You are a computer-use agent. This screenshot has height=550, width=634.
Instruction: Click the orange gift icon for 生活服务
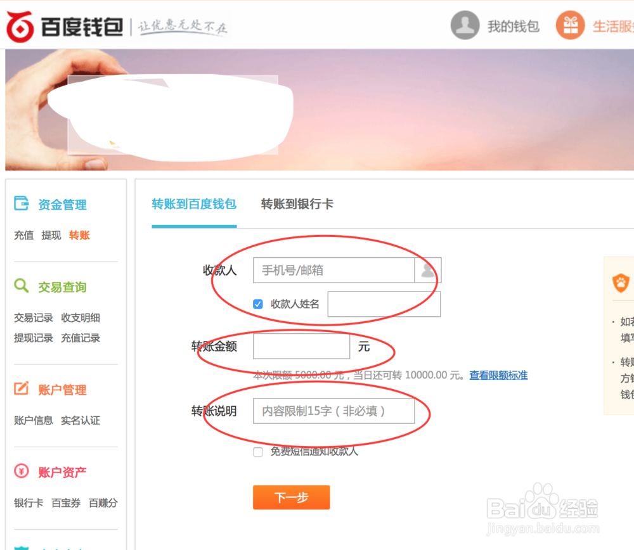(x=570, y=25)
